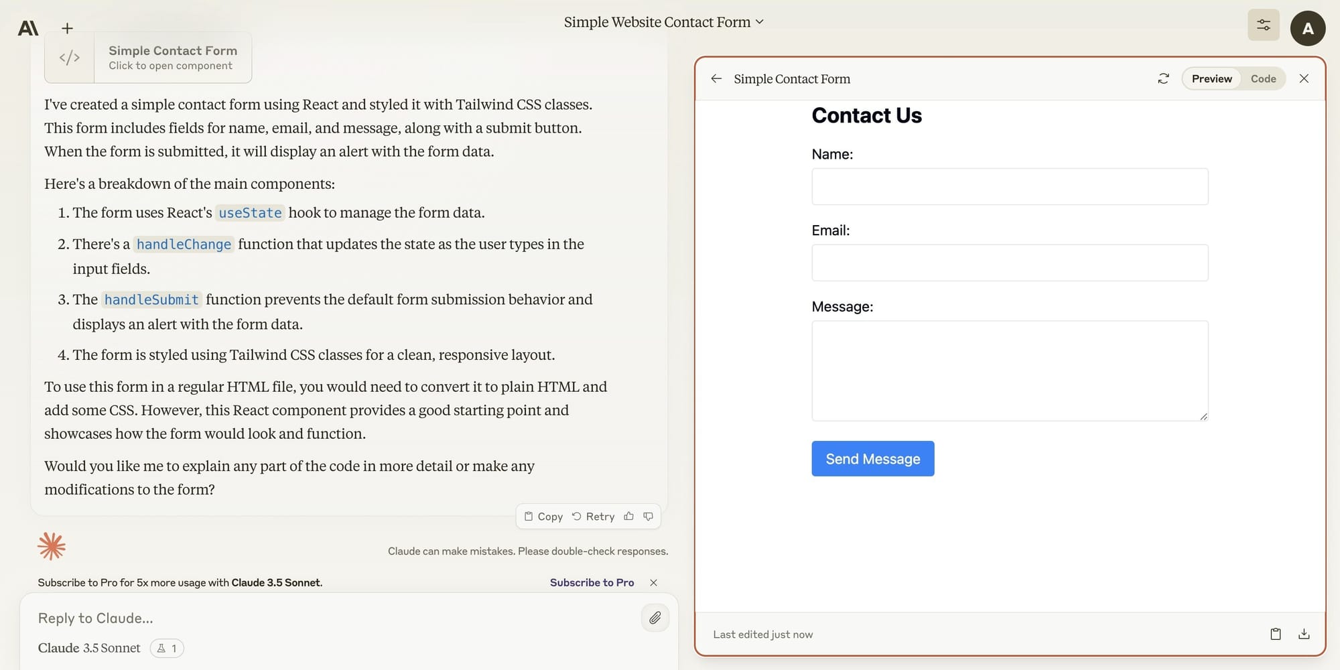The image size is (1340, 670).
Task: Refresh the contact form preview
Action: point(1163,78)
